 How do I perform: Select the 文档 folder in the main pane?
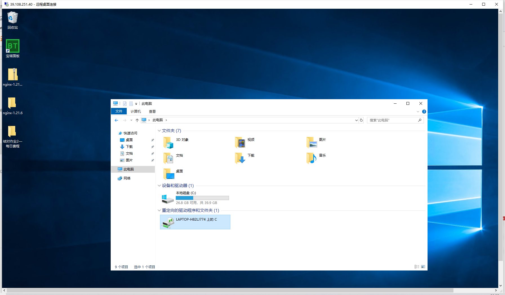pyautogui.click(x=173, y=158)
